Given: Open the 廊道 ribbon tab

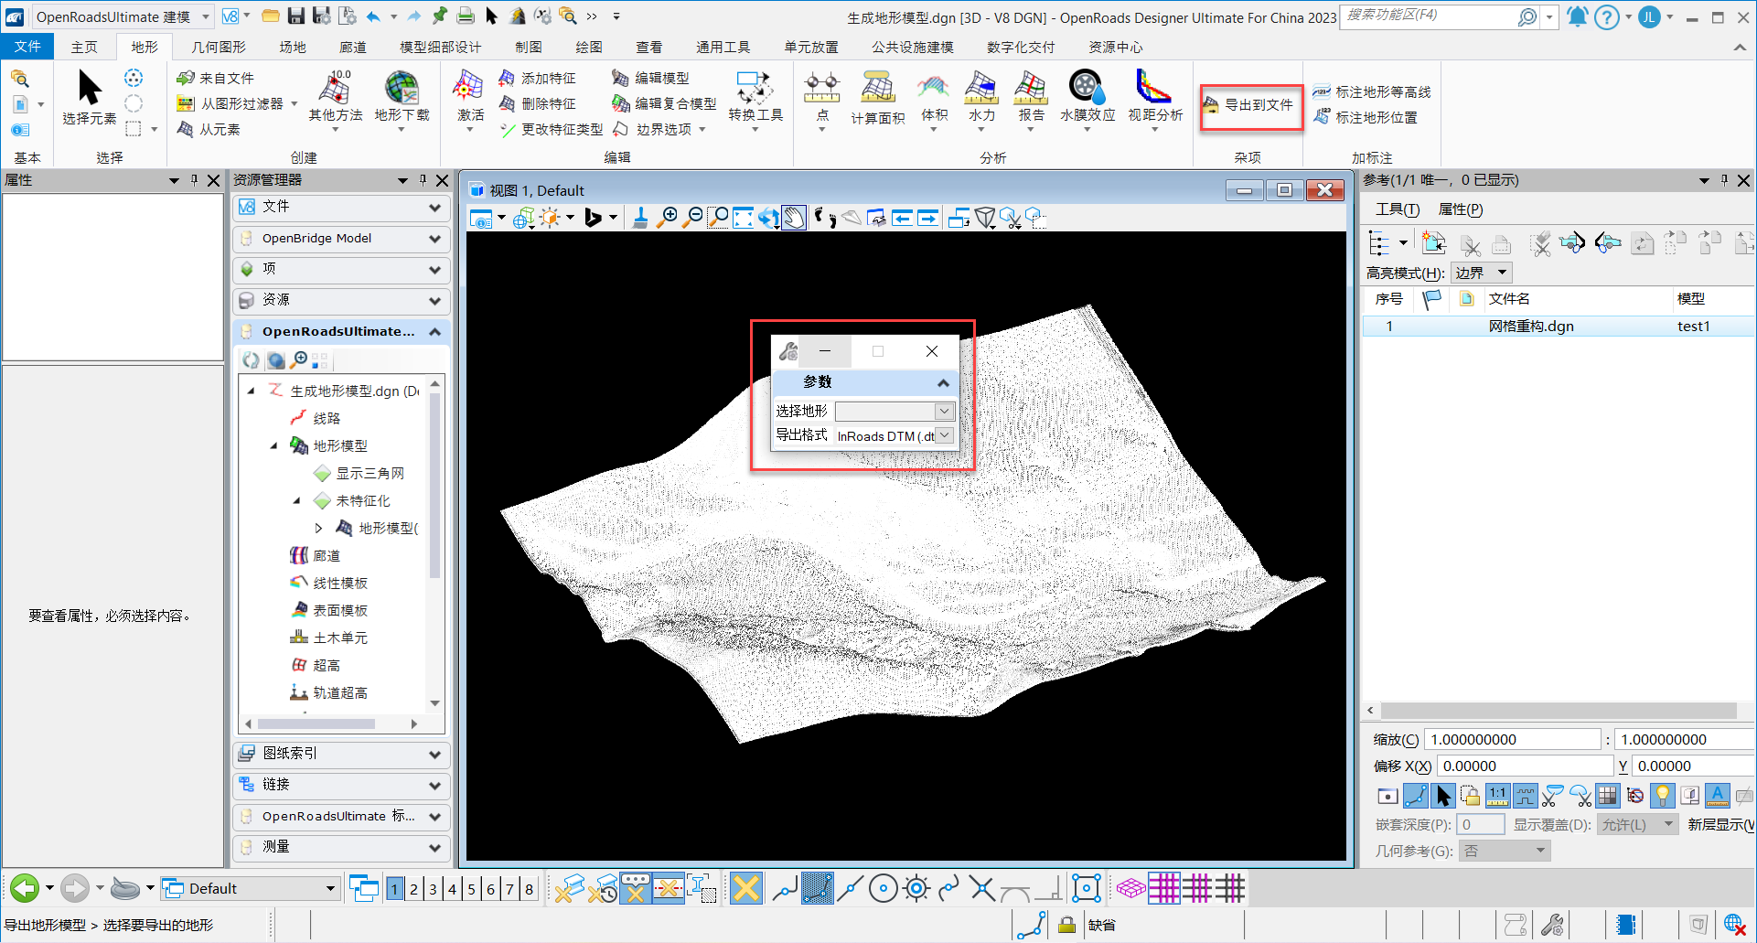Looking at the screenshot, I should (x=352, y=47).
